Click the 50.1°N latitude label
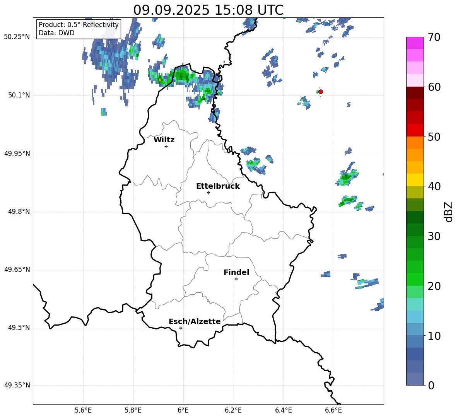The width and height of the screenshot is (458, 418). coord(19,96)
